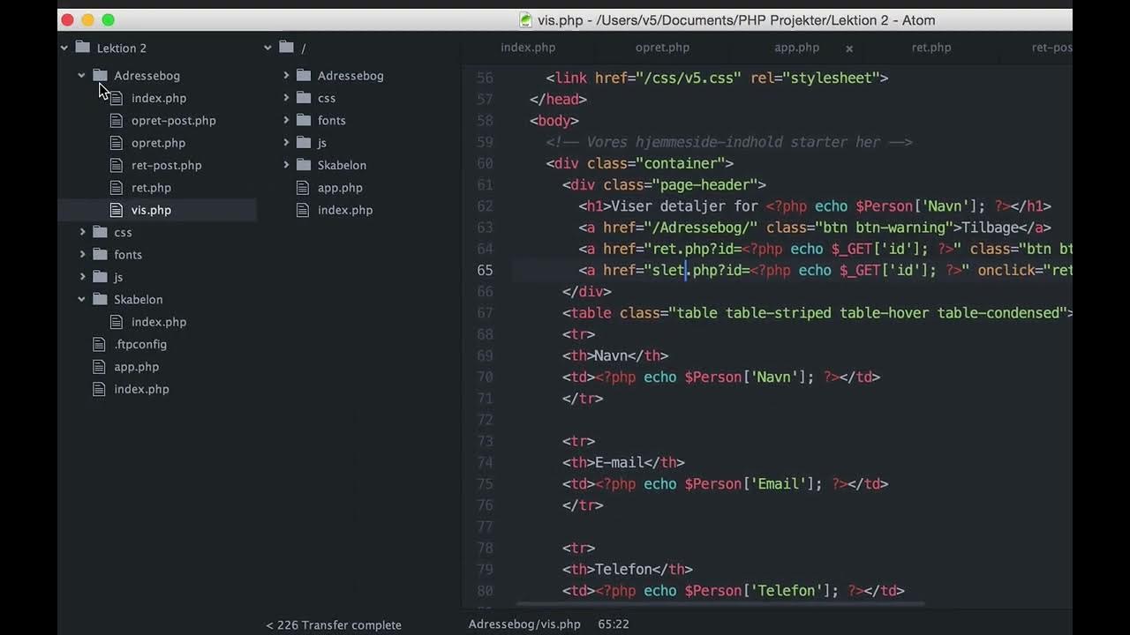Click the horizontal scrollbar under the editor

pyautogui.click(x=719, y=605)
